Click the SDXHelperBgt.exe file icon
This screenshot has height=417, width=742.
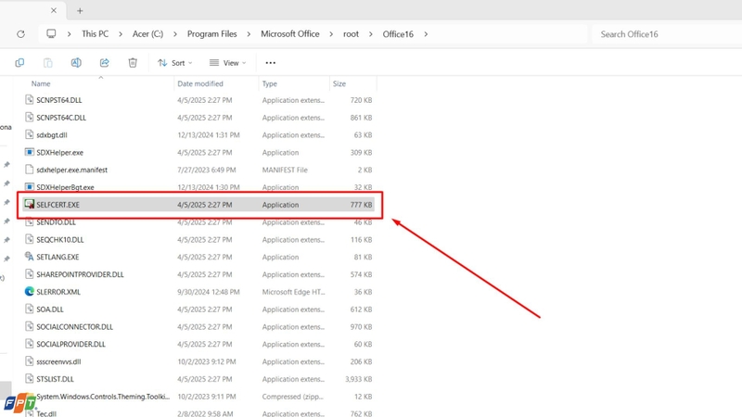(30, 187)
